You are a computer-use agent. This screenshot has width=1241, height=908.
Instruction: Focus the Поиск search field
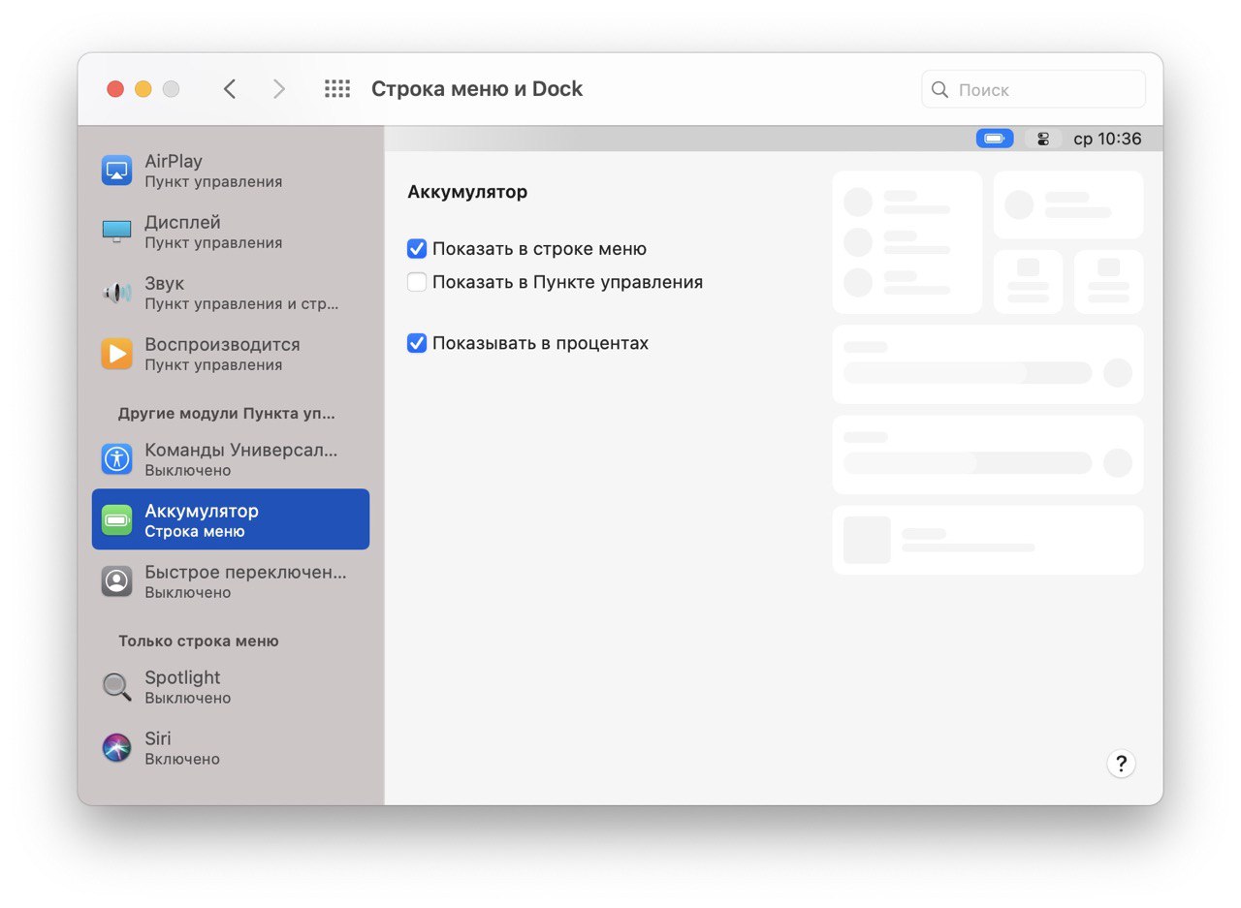1034,89
